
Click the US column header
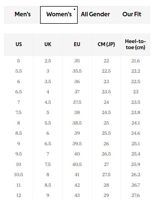click(19, 45)
